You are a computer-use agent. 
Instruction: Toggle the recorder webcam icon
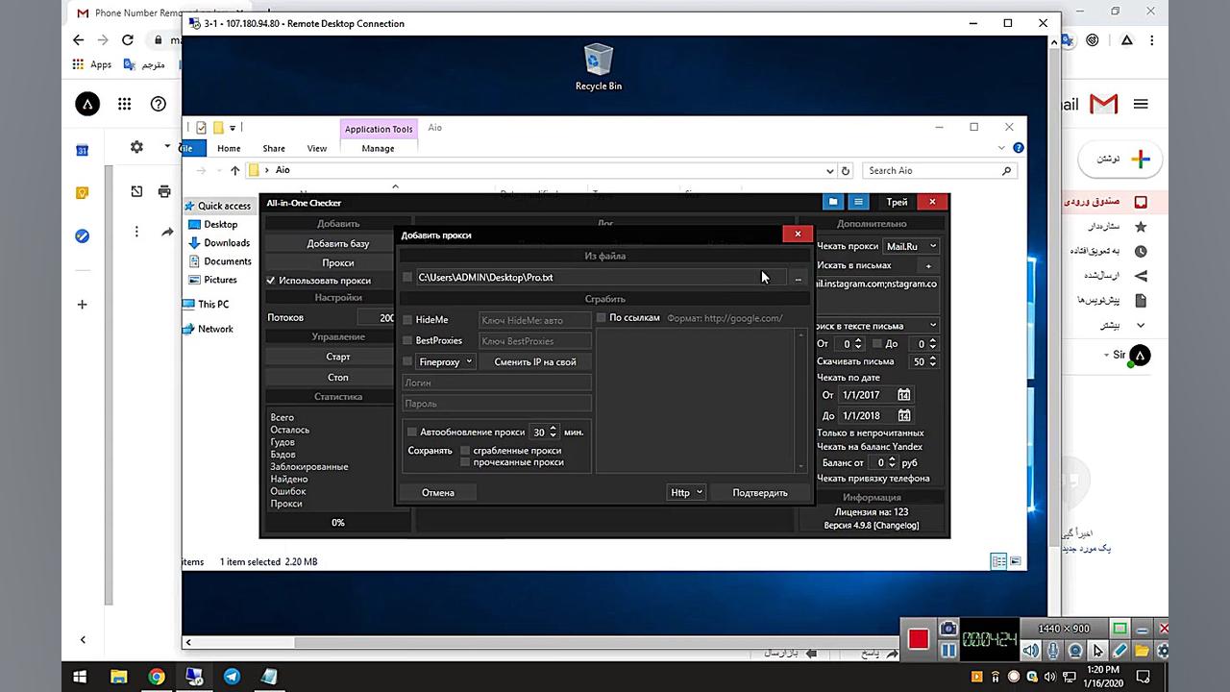point(1075,651)
